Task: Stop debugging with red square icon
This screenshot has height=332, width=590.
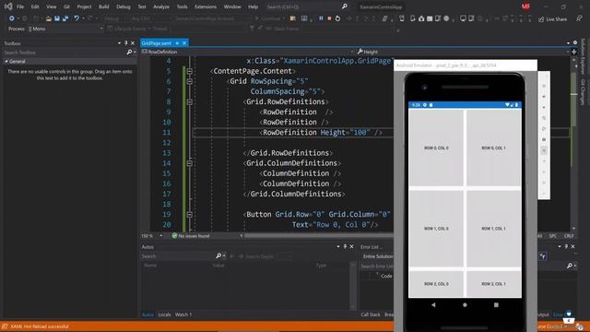Action: (329, 18)
